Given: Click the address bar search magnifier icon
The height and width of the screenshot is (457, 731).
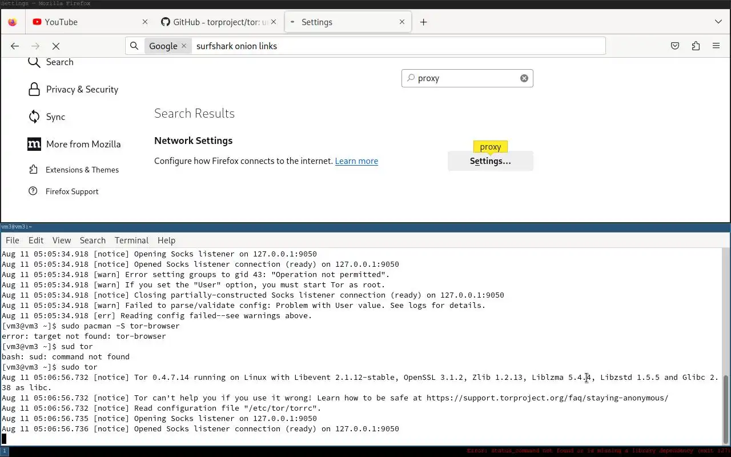Looking at the screenshot, I should 134,46.
